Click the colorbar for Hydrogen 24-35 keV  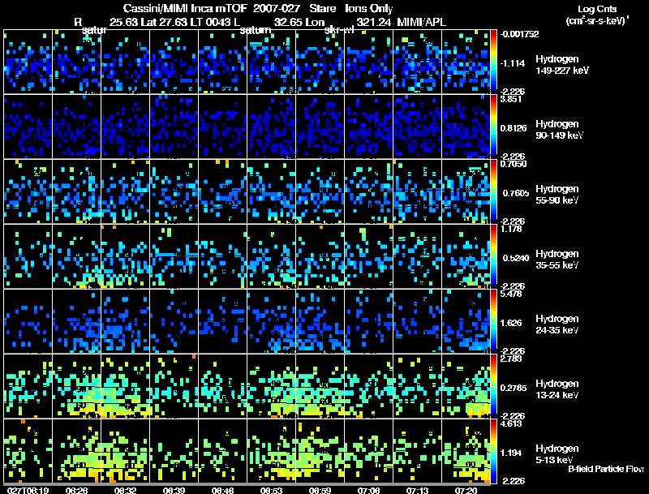point(494,321)
